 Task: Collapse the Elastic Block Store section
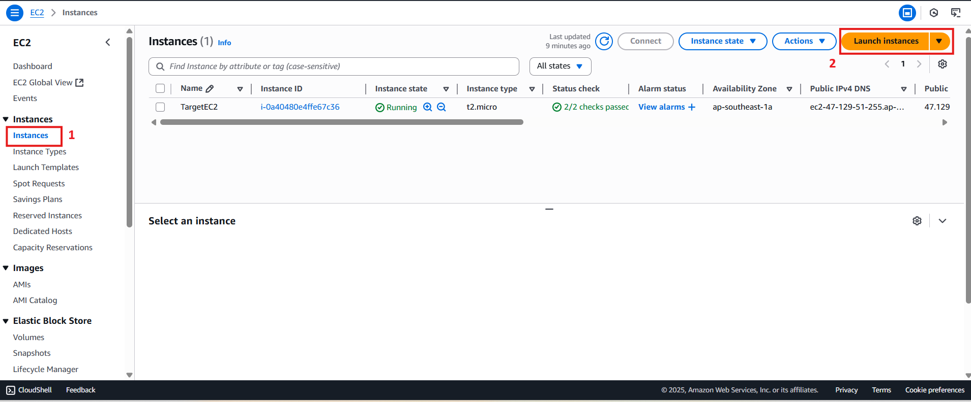[6, 321]
